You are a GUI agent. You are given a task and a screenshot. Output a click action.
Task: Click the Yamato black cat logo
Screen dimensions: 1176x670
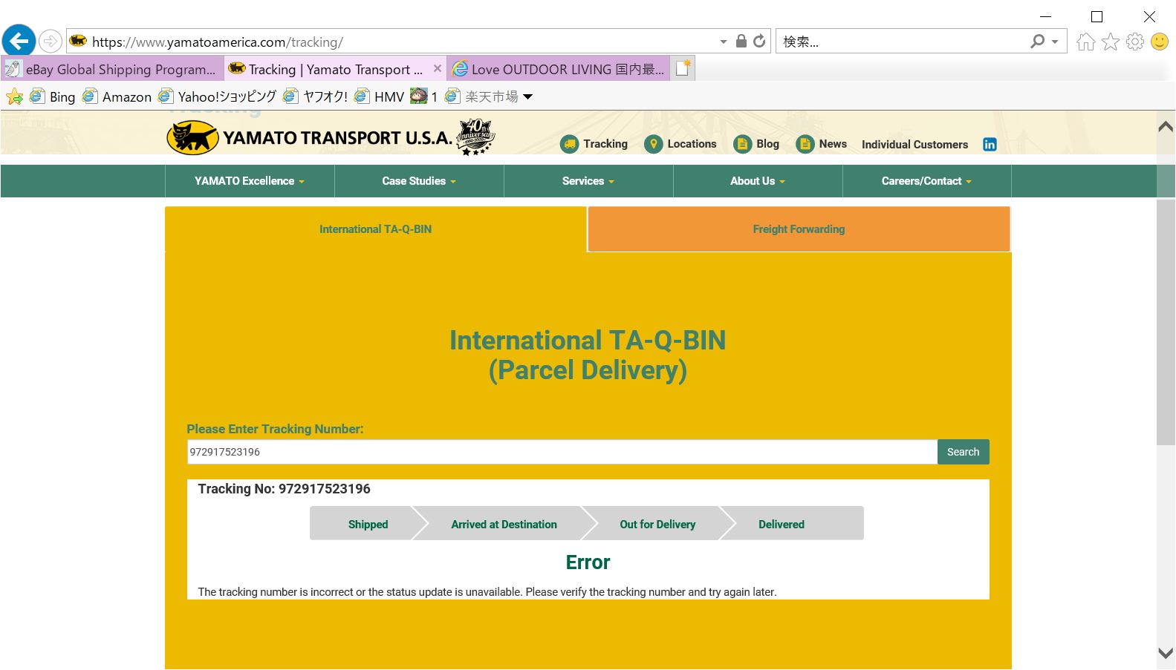point(192,138)
